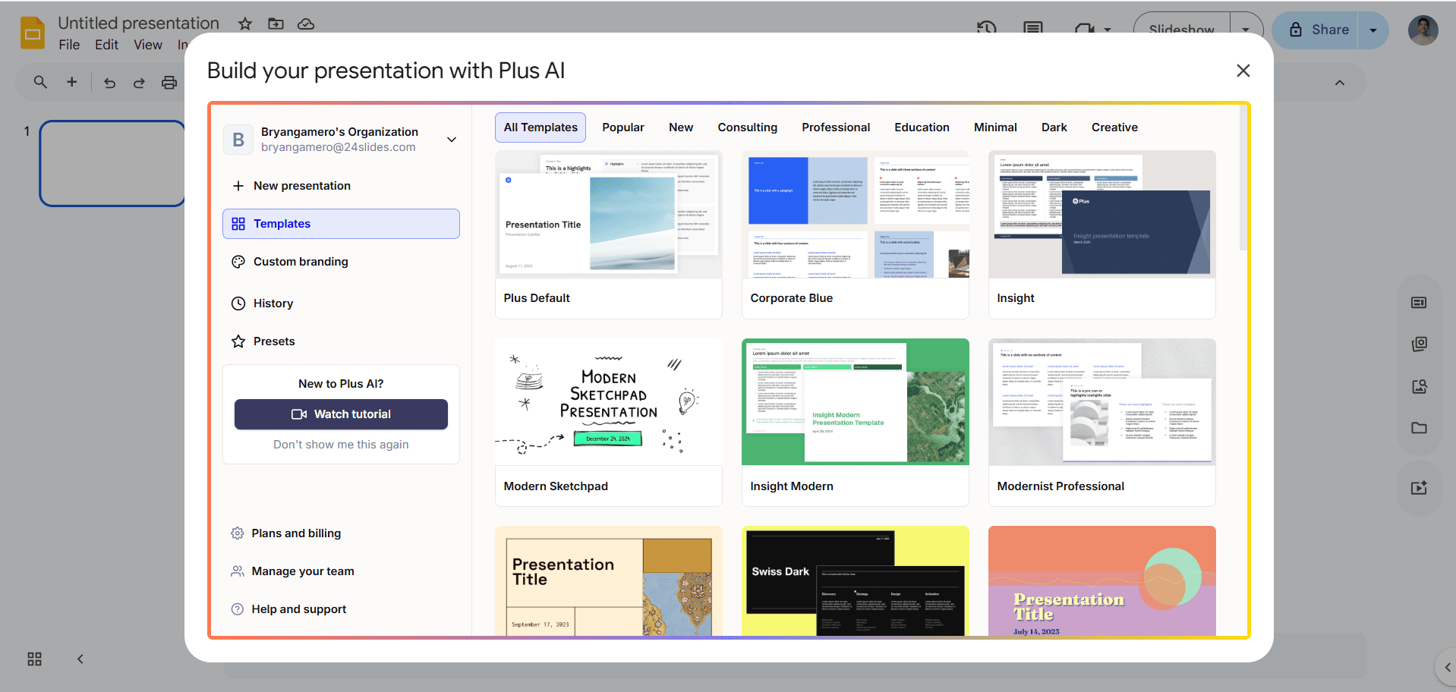Switch to the Minimal tab
The image size is (1456, 692).
(x=995, y=127)
